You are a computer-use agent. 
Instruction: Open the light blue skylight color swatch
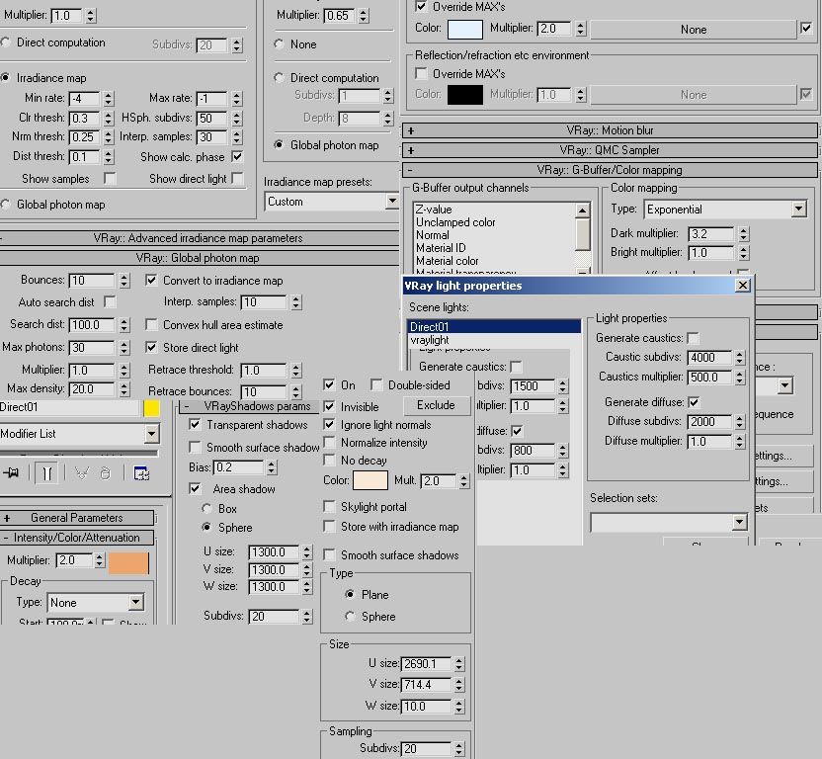(x=465, y=29)
